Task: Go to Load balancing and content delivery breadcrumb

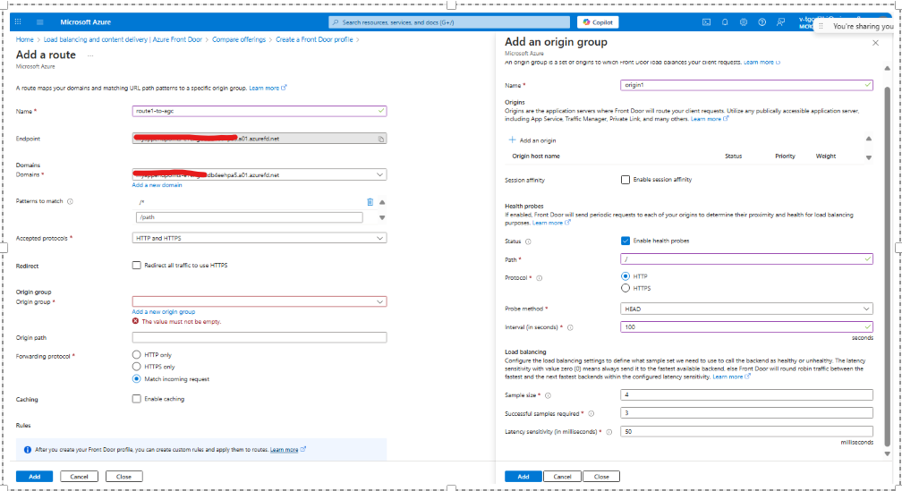Action: point(123,39)
